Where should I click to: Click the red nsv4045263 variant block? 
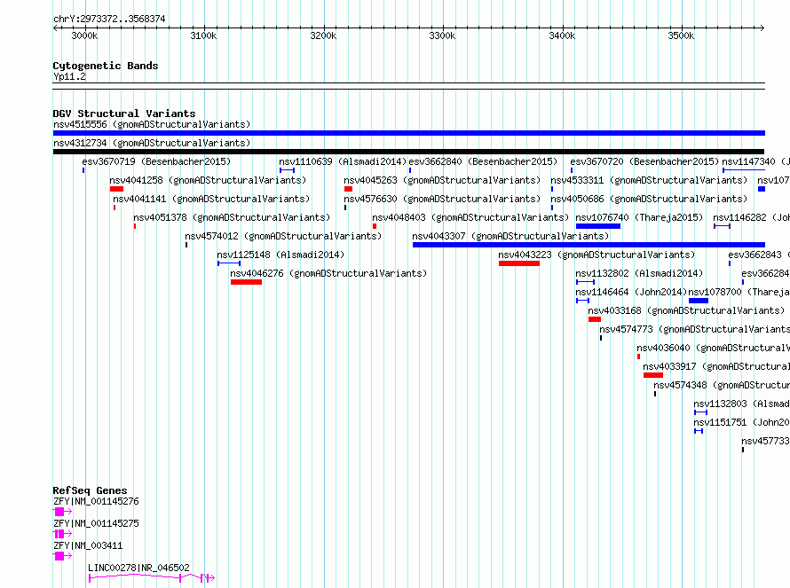click(348, 189)
